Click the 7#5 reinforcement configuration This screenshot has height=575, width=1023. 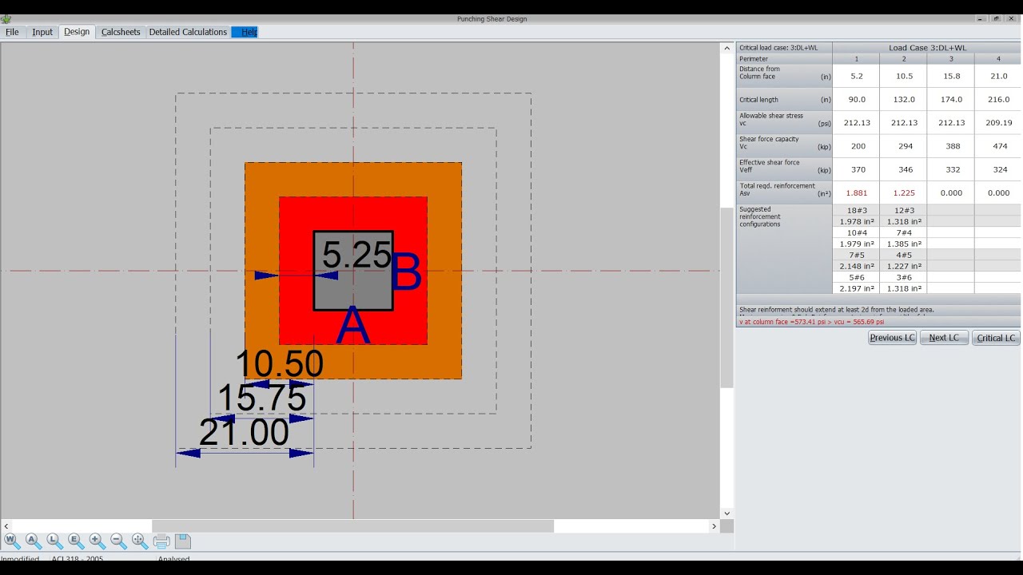coord(856,255)
